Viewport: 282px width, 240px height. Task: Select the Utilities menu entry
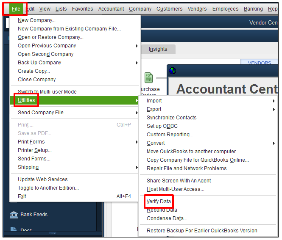point(75,100)
